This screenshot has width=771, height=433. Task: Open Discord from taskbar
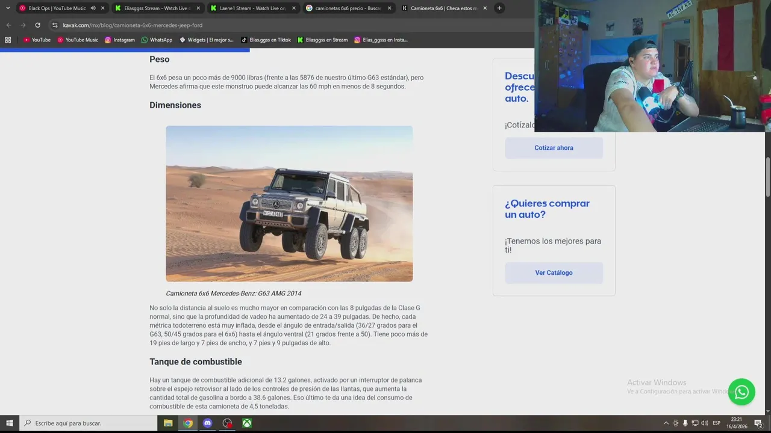click(x=208, y=423)
